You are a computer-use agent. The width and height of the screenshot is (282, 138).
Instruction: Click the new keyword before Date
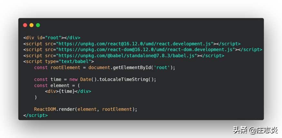(x=73, y=80)
